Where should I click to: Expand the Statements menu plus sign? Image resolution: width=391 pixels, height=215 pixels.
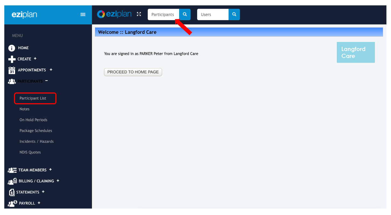[43, 192]
